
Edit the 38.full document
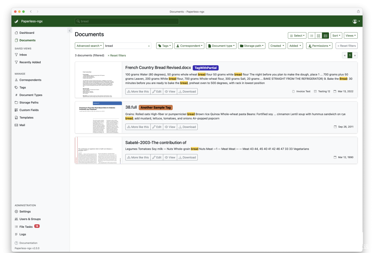(157, 127)
